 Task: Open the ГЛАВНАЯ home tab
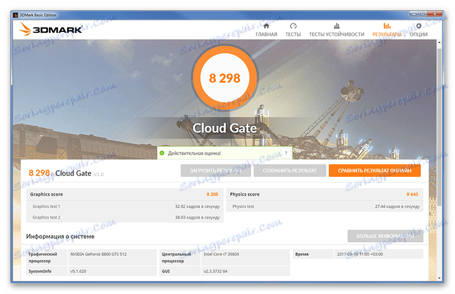click(266, 30)
